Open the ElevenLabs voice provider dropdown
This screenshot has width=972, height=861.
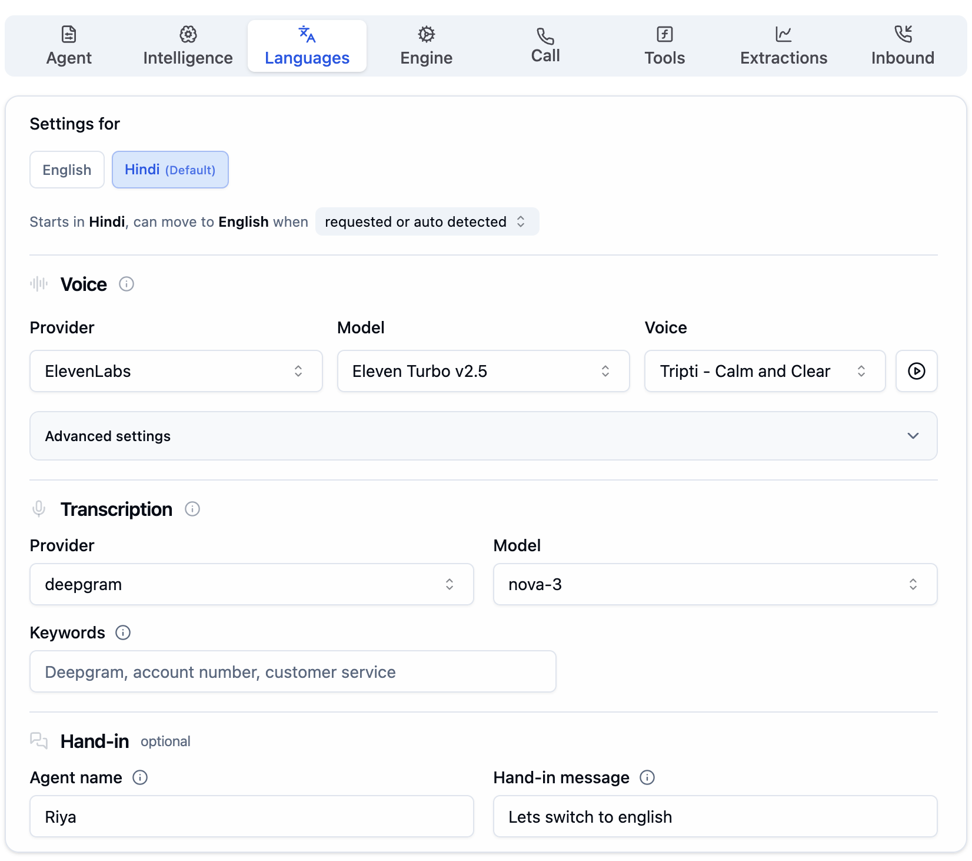176,371
